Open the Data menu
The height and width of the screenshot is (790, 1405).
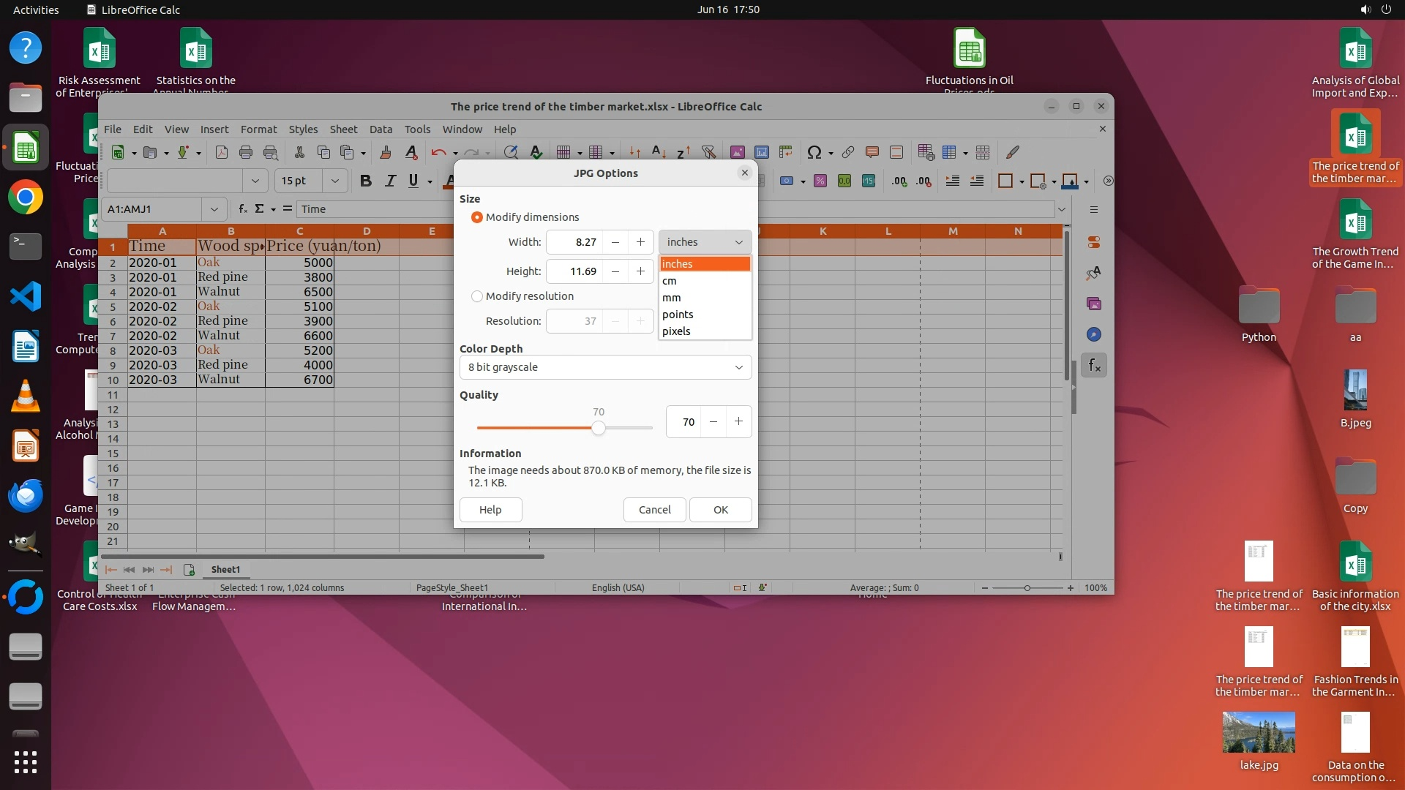coord(381,129)
